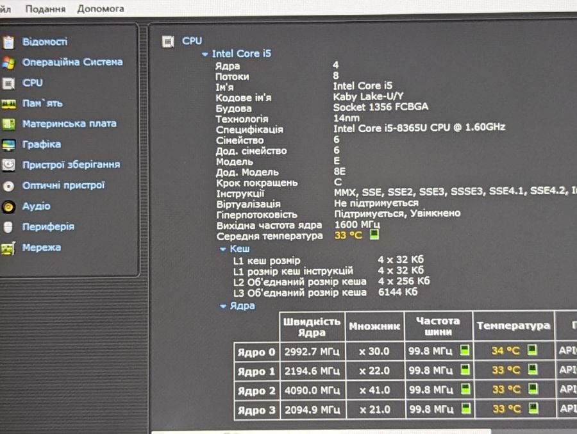Click the 4090.0 МГц speed cell

click(x=312, y=390)
